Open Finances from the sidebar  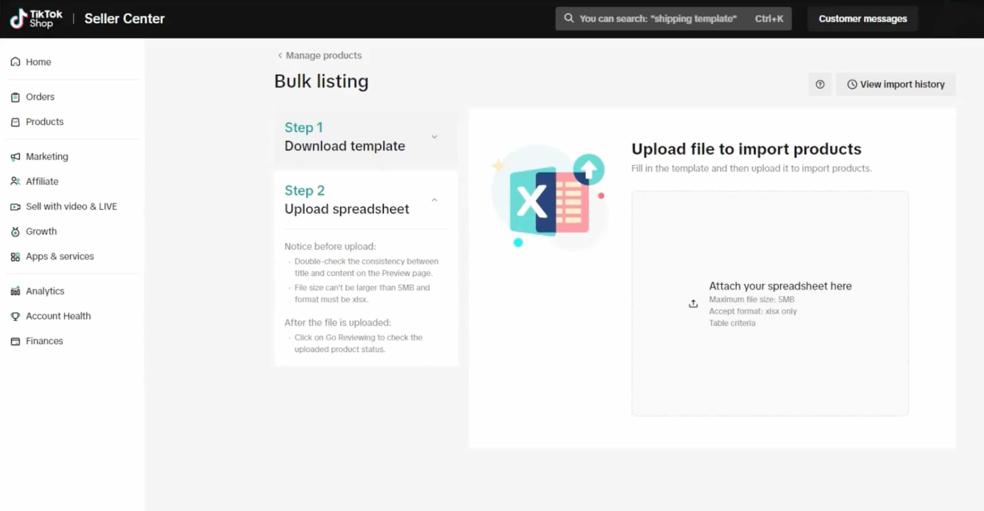(x=44, y=341)
